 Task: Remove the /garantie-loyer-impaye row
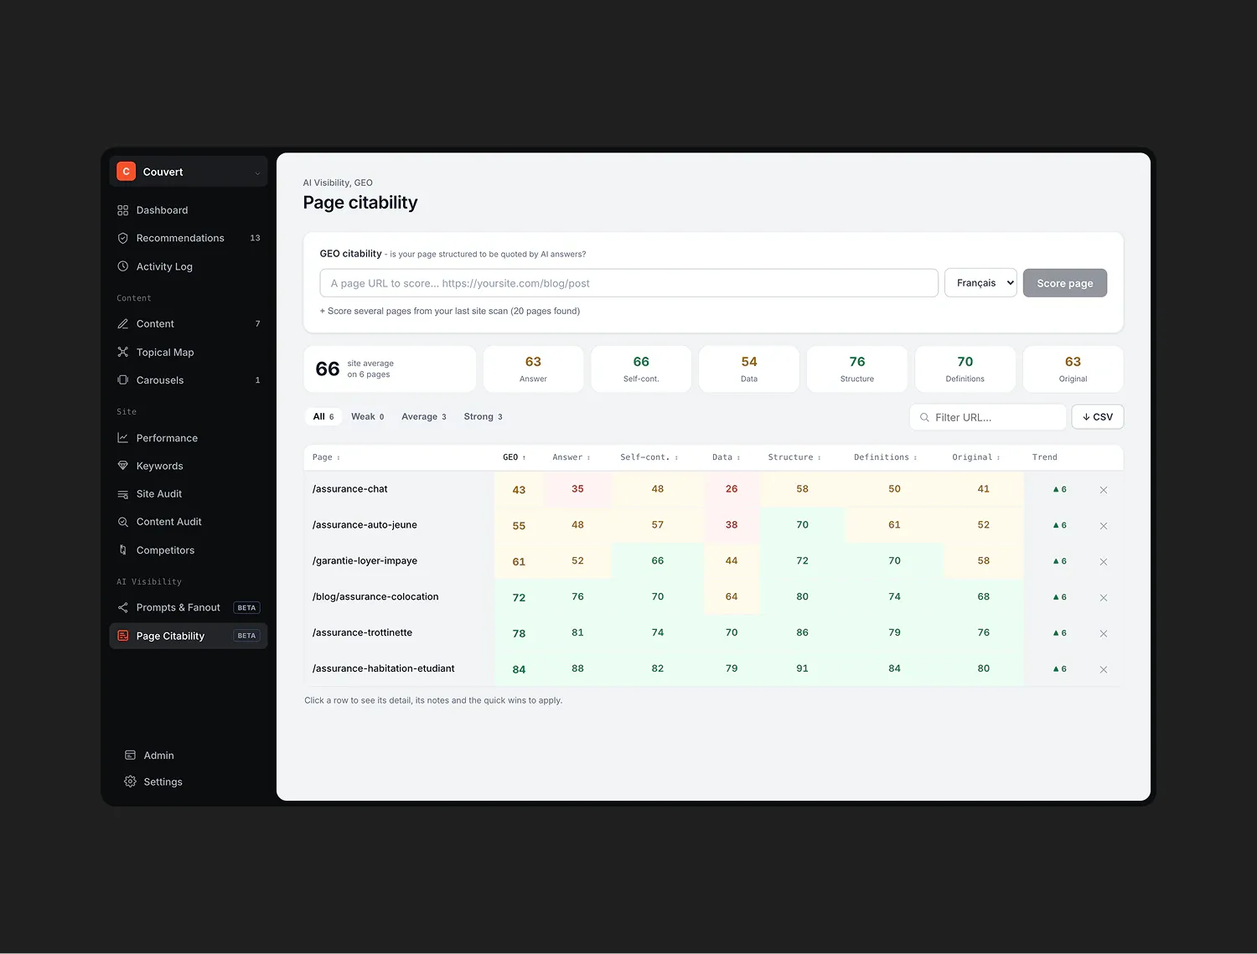[1104, 562]
